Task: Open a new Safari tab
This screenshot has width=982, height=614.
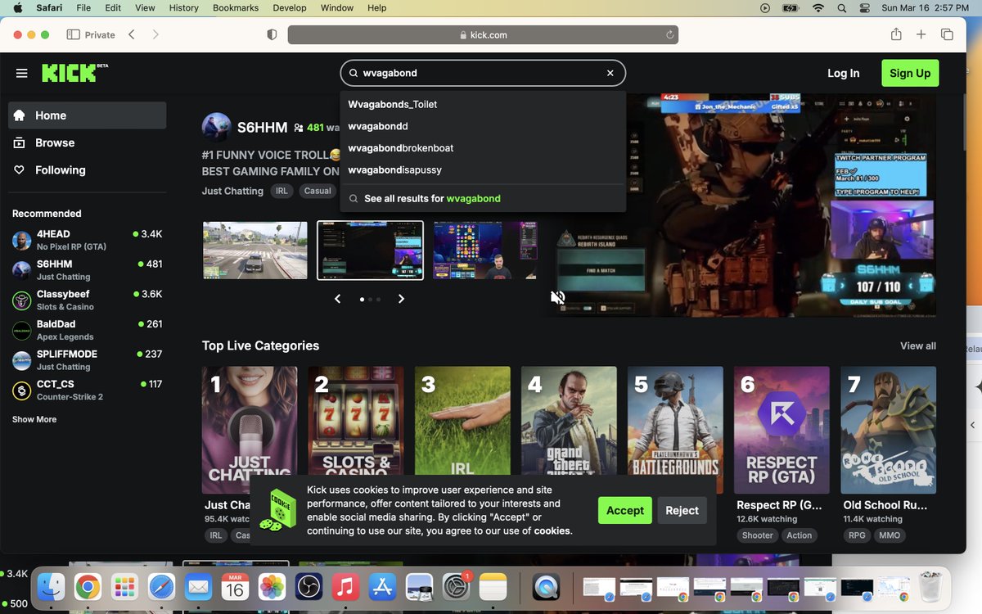Action: pos(921,34)
